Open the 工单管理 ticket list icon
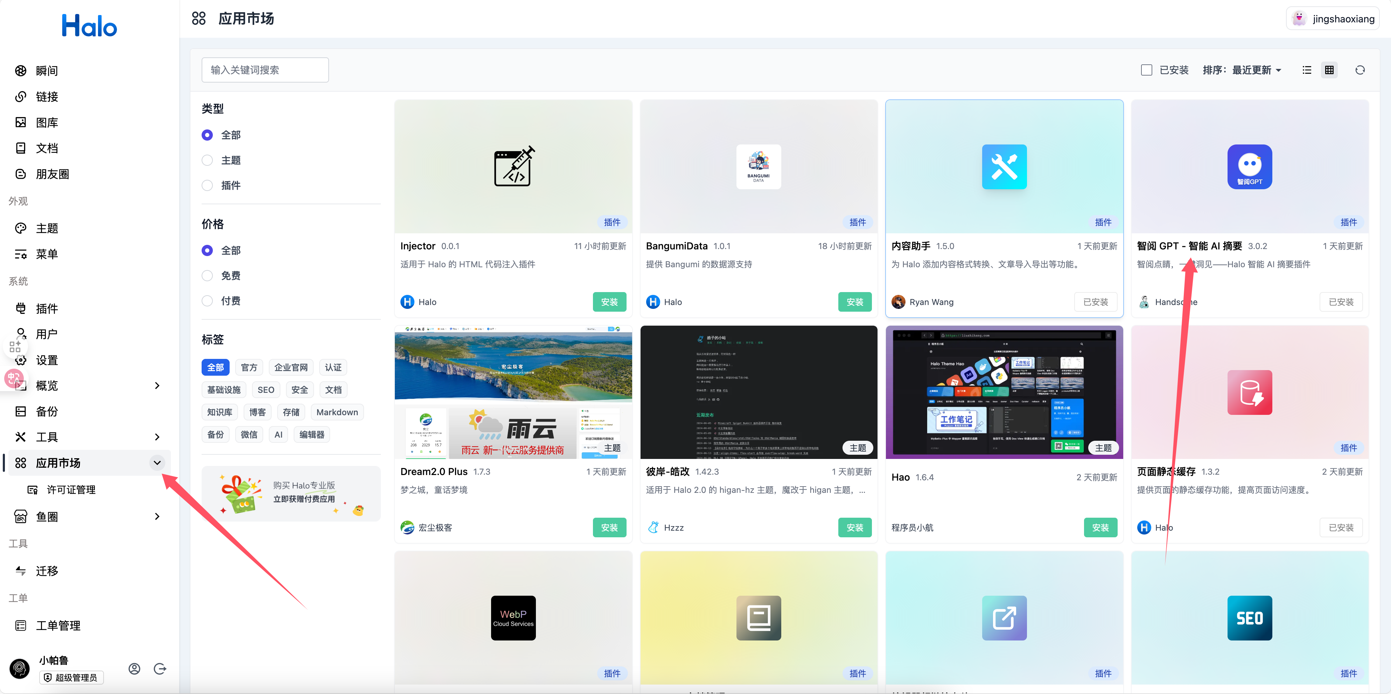Viewport: 1391px width, 694px height. click(x=21, y=625)
